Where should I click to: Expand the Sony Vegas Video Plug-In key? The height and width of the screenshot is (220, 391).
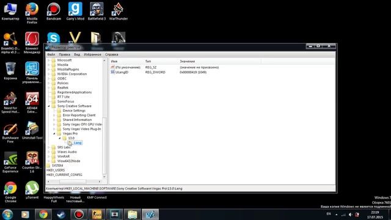coord(54,129)
